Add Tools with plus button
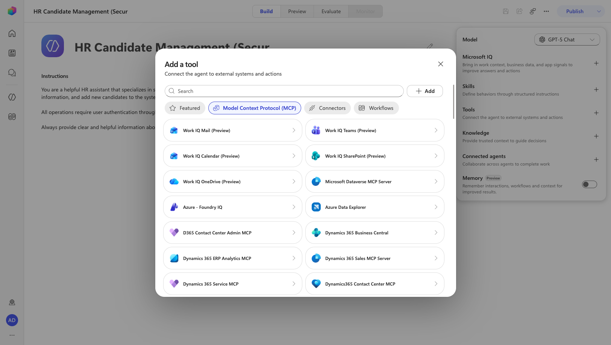611x345 pixels. coord(596,113)
